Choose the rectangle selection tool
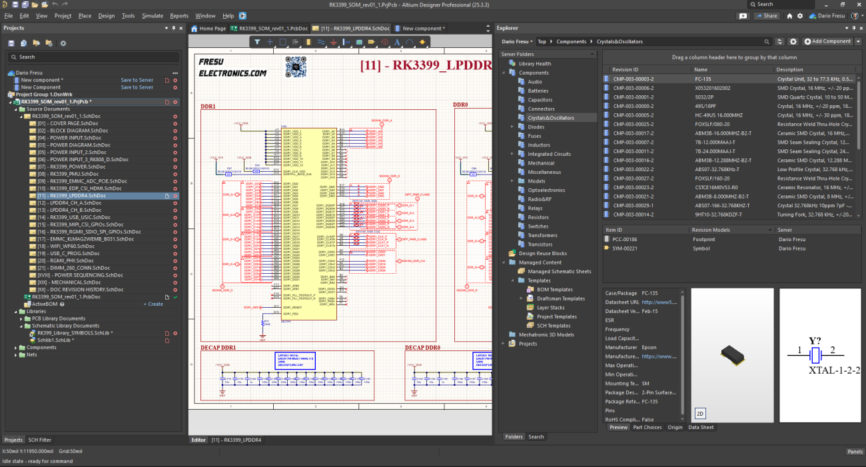 pos(282,42)
